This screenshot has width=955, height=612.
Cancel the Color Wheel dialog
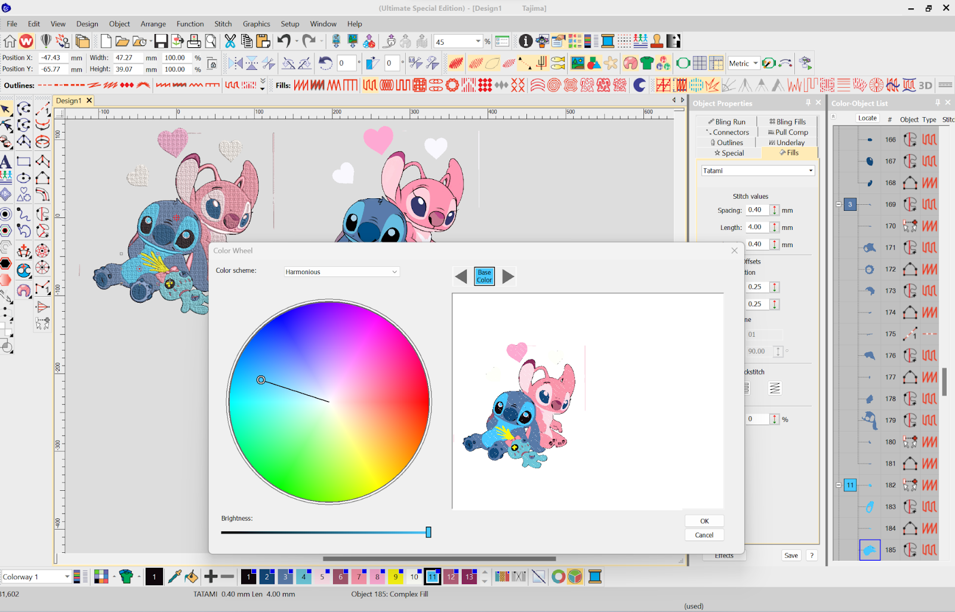click(704, 535)
